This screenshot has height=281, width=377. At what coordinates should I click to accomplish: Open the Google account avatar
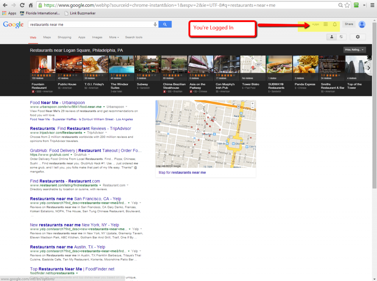(362, 24)
